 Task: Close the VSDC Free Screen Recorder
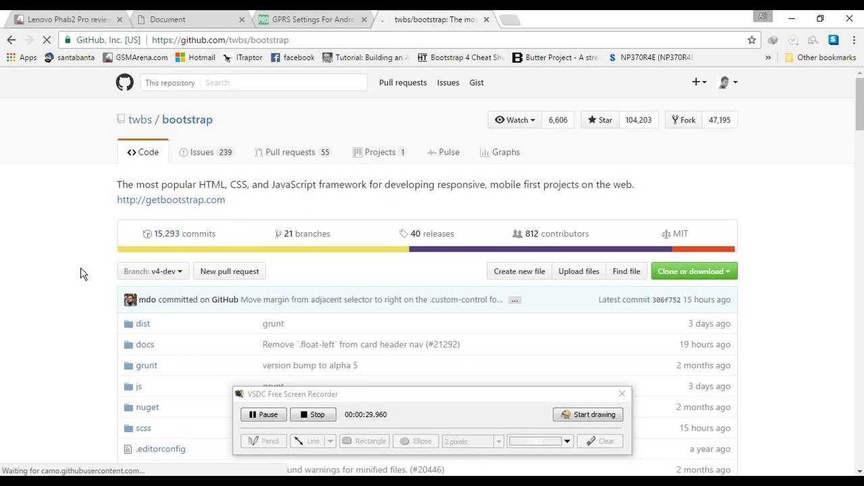pos(622,394)
